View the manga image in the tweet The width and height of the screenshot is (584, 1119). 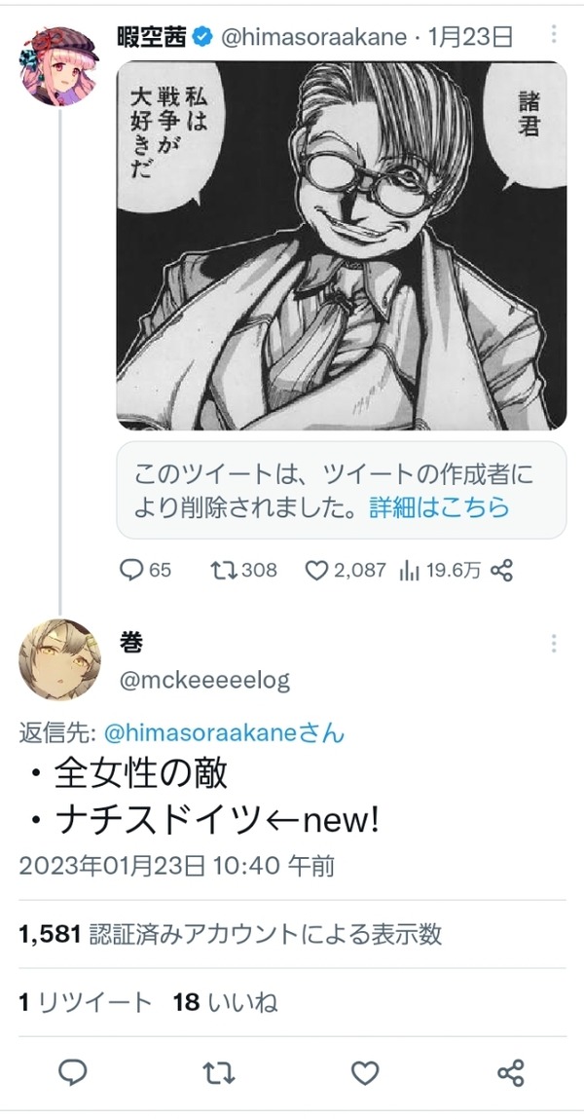click(x=342, y=245)
